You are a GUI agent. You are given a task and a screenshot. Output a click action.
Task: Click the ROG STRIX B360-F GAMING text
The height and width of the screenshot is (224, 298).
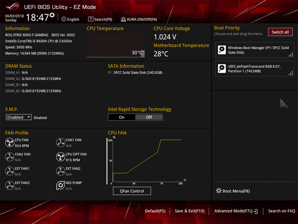(x=26, y=35)
